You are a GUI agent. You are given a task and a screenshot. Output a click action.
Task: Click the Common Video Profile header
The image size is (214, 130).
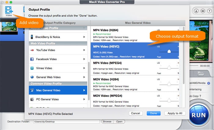pyautogui.click(x=58, y=84)
